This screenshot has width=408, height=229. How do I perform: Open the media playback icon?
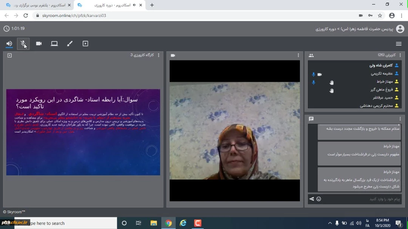click(x=85, y=44)
